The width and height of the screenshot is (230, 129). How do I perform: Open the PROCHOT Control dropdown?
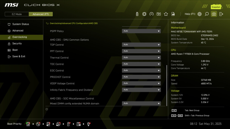(141, 77)
